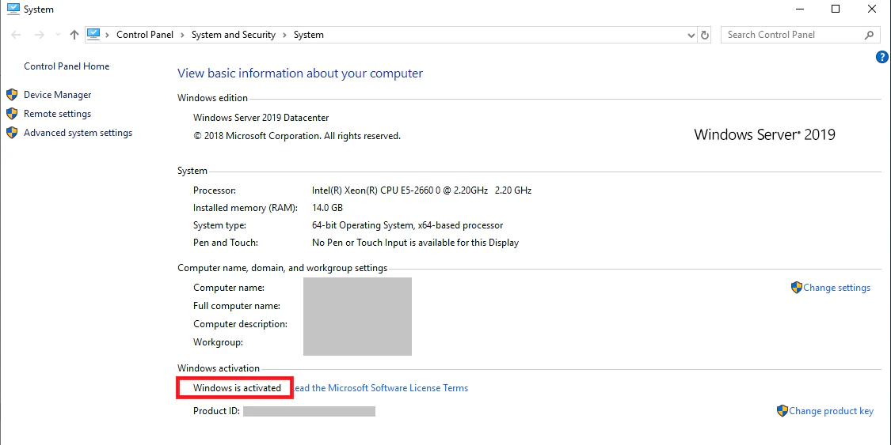
Task: Click the Change settings link
Action: 836,288
